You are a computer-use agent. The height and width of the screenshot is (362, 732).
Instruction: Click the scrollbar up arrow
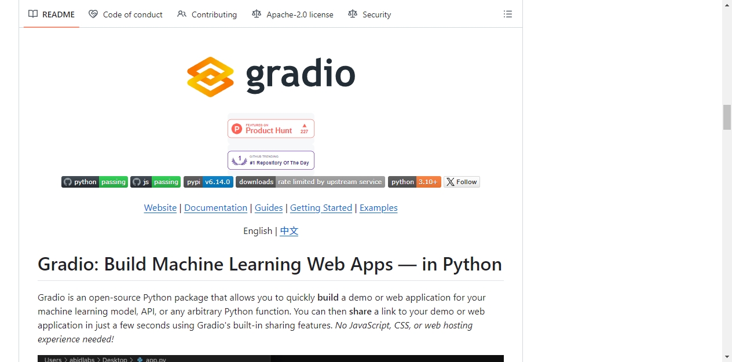coord(727,5)
